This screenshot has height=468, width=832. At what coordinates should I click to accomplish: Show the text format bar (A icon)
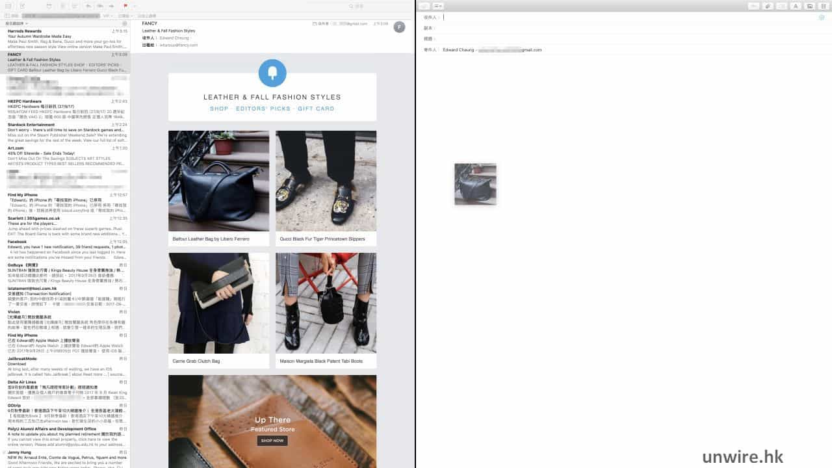(x=795, y=6)
